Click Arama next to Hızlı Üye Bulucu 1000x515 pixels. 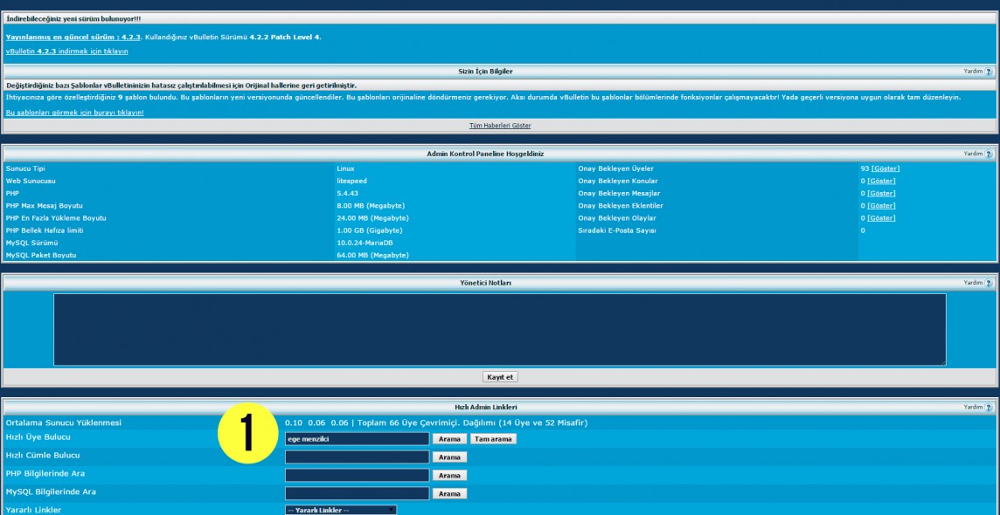(449, 439)
